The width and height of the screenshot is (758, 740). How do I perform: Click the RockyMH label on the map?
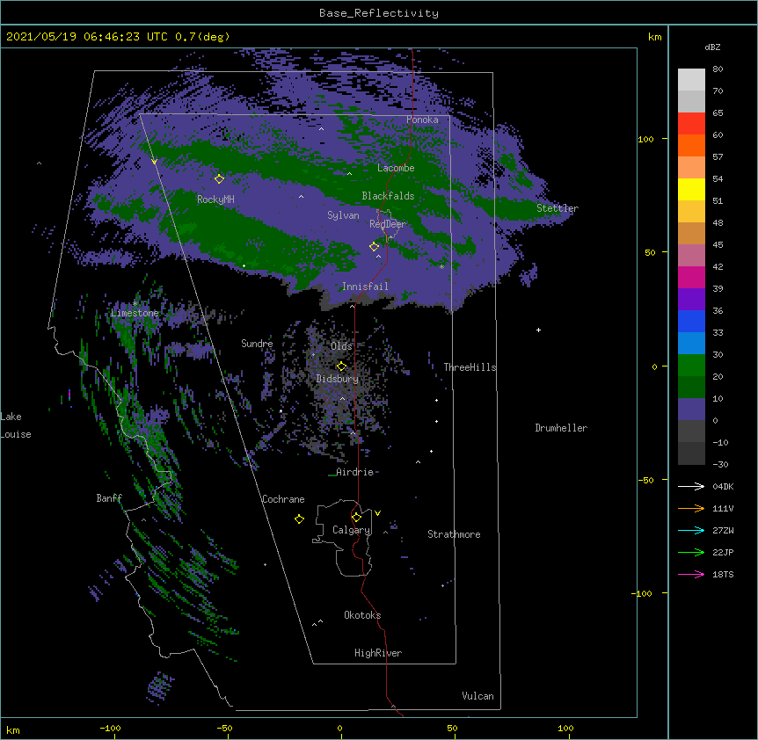tap(215, 200)
